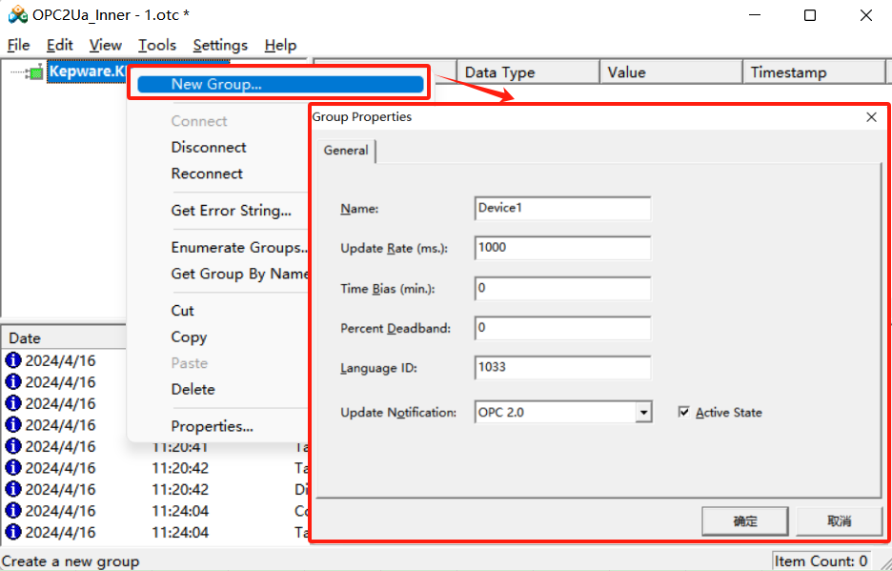Choose New Group... from the context menu
This screenshot has height=571, width=892.
click(280, 84)
